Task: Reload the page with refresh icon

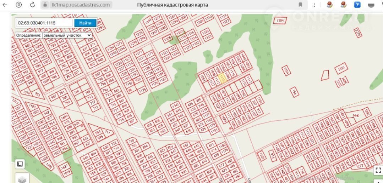Action: point(32,5)
